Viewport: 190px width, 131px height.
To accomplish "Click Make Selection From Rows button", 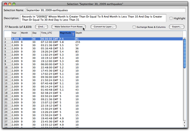I will (69, 27).
